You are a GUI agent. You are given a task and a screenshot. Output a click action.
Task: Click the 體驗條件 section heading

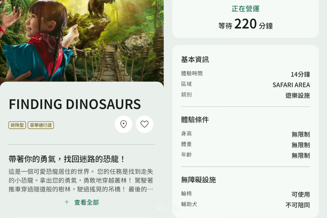coord(195,120)
